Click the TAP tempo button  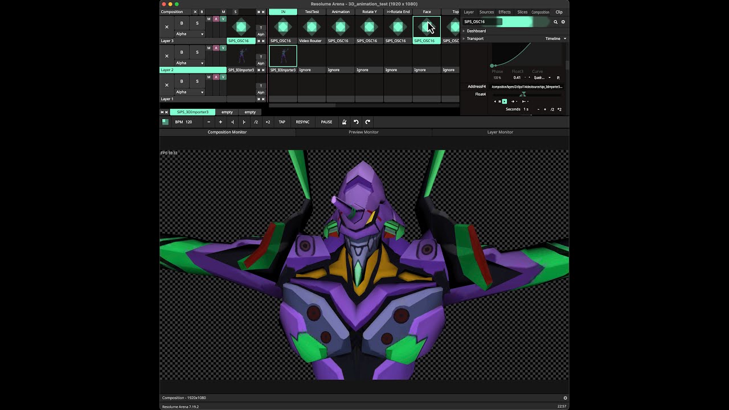(x=282, y=122)
